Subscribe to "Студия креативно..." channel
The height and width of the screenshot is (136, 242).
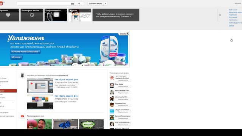click(123, 112)
